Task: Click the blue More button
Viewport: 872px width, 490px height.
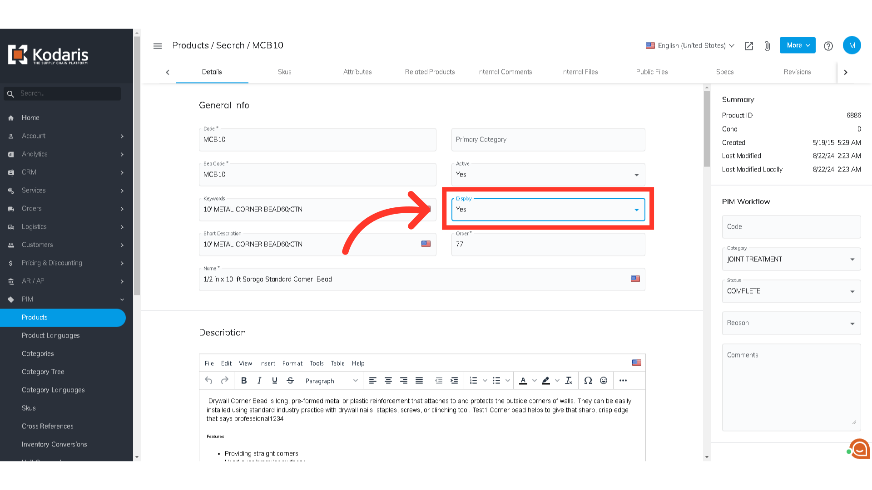Action: (797, 45)
